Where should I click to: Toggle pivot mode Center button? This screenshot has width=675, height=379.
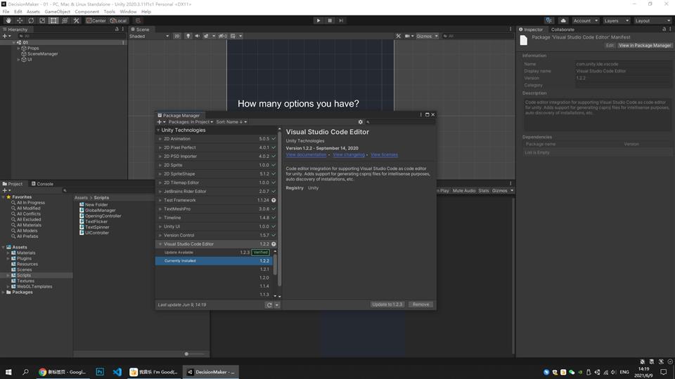[96, 20]
